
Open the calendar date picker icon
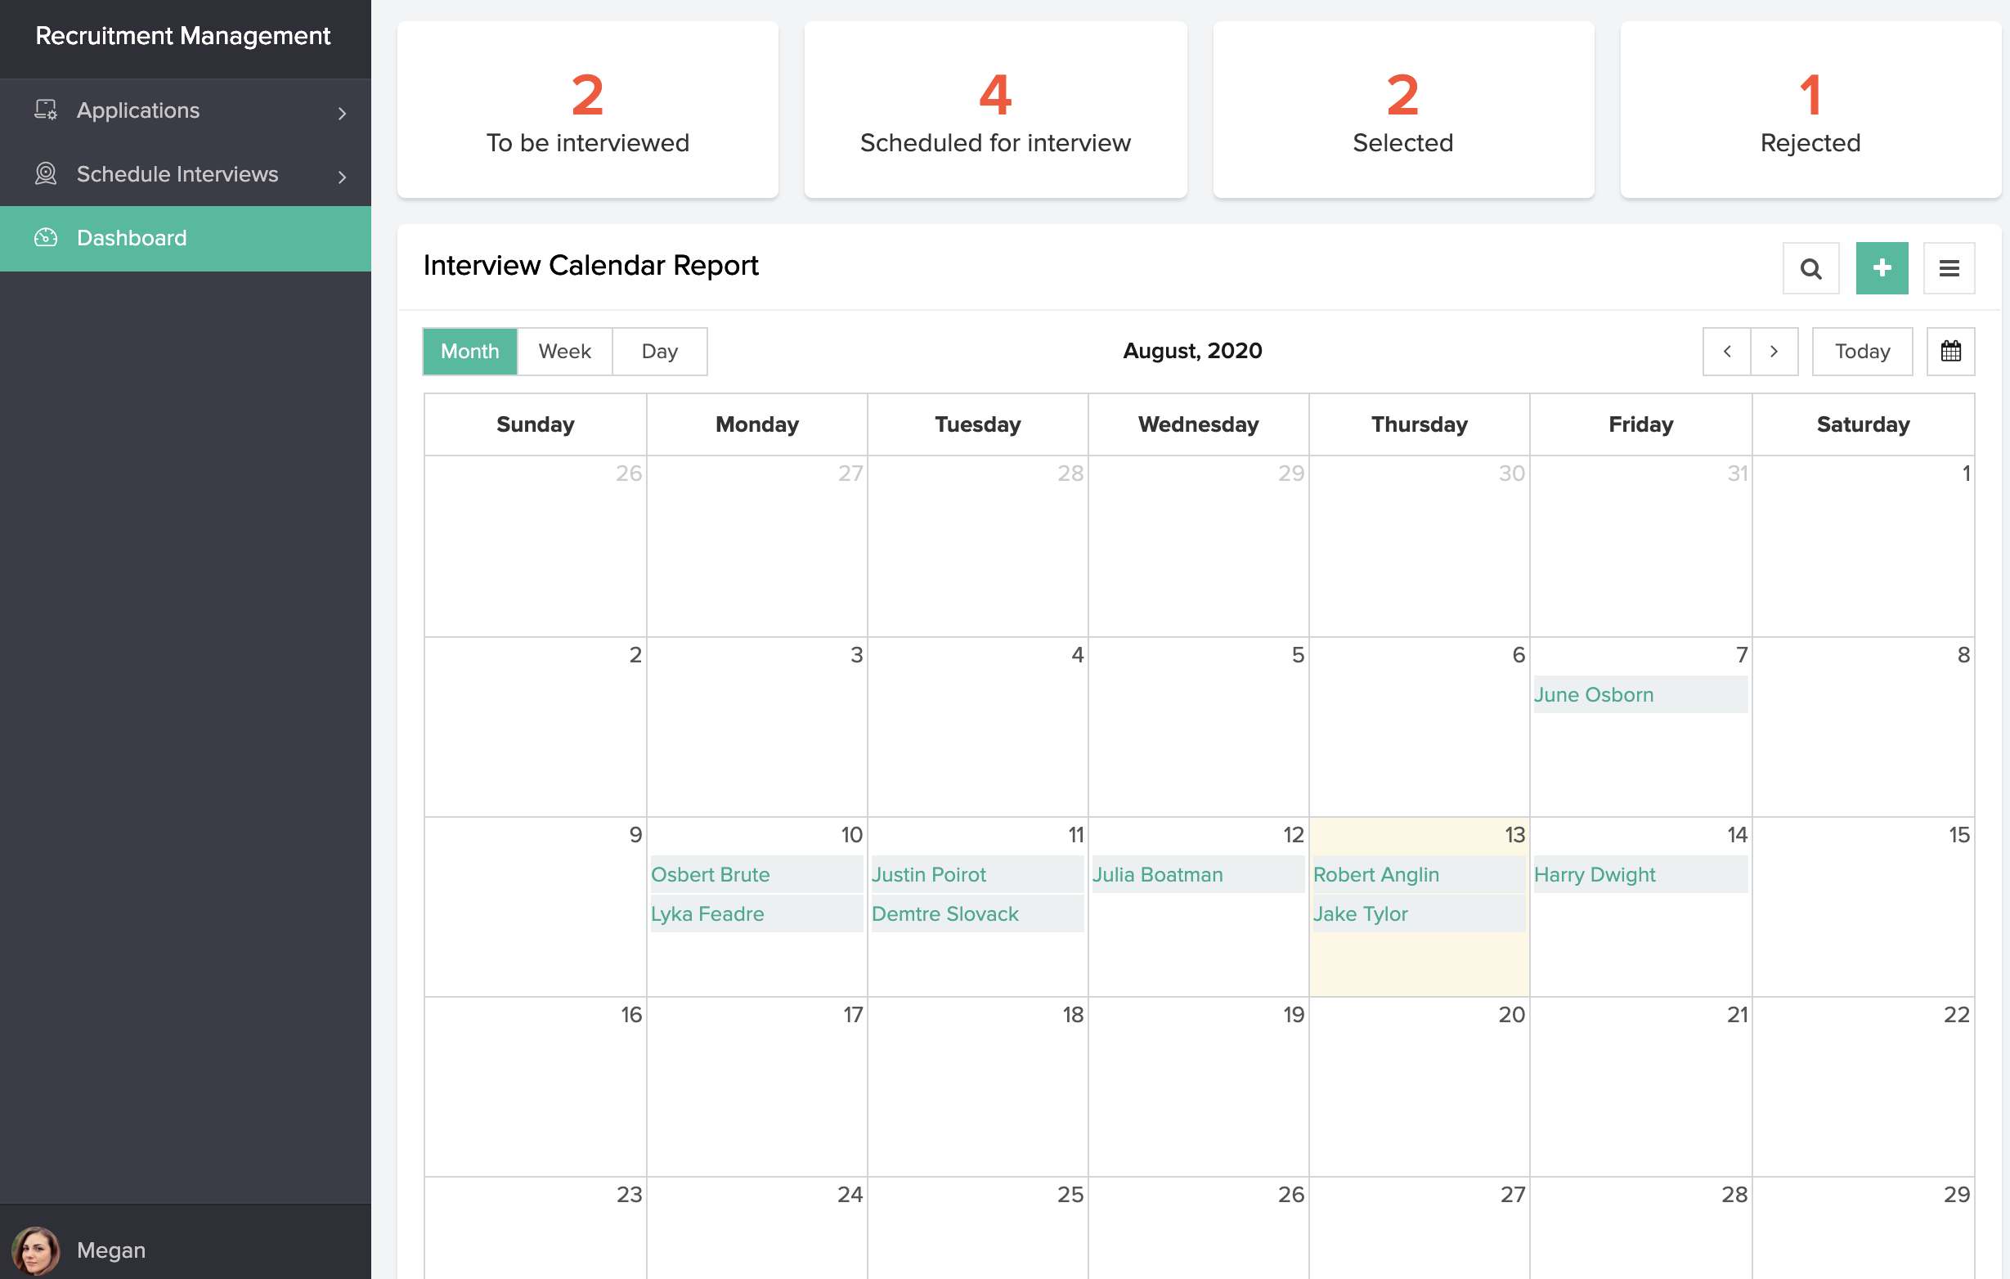click(1950, 352)
